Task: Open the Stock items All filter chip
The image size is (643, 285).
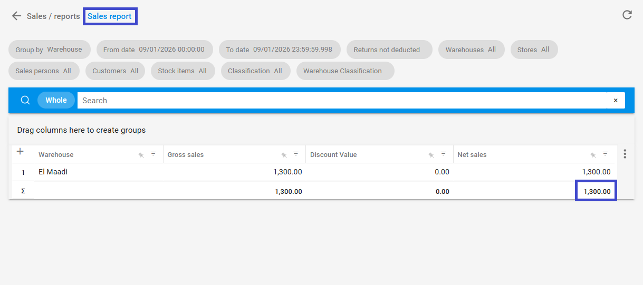Action: pos(183,71)
